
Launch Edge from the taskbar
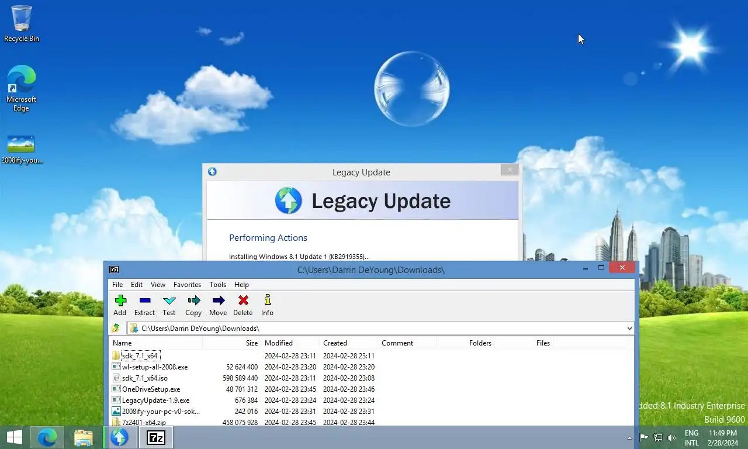tap(47, 437)
